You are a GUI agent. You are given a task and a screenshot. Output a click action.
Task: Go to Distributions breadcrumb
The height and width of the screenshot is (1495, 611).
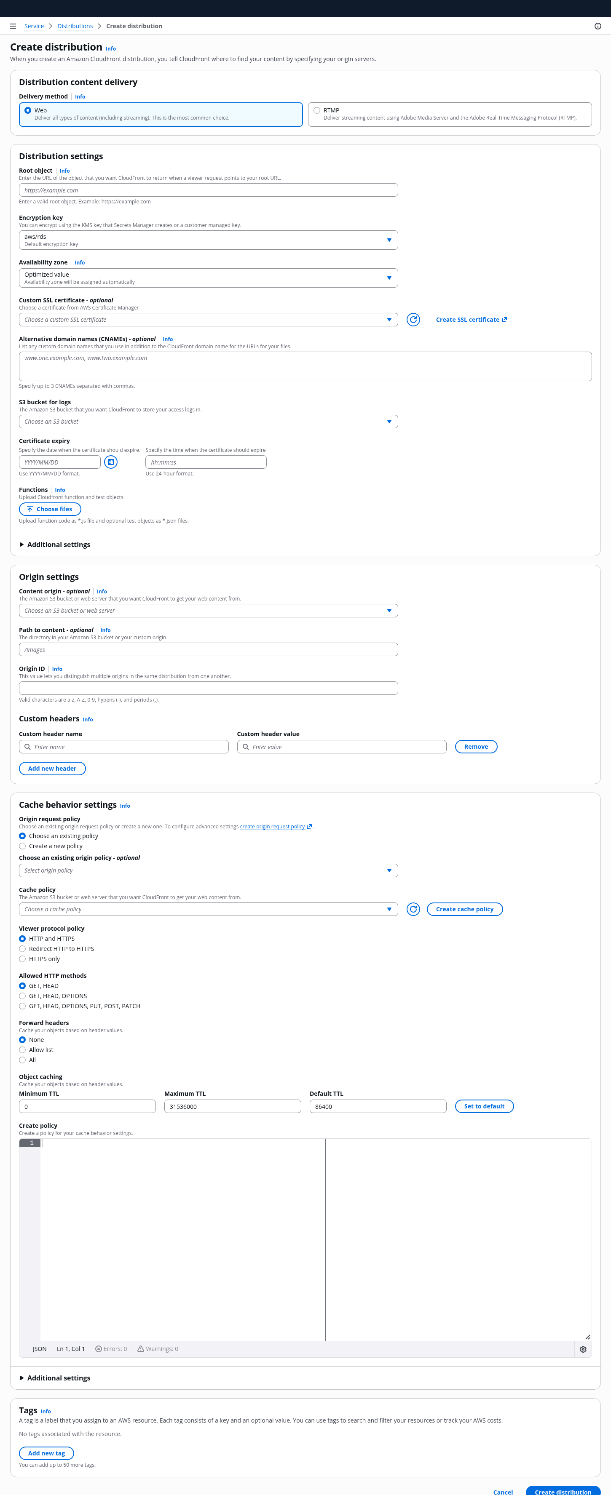tap(75, 26)
